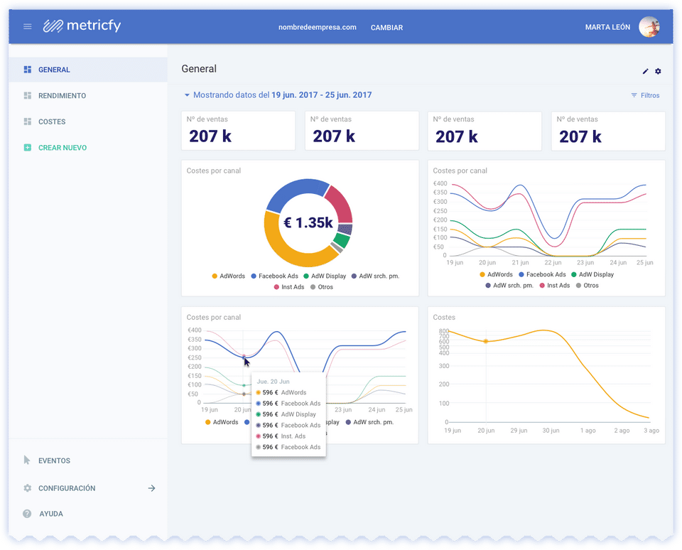This screenshot has width=682, height=550.
Task: Expand CONFIGURACIÓN with the arrow icon
Action: tap(151, 488)
